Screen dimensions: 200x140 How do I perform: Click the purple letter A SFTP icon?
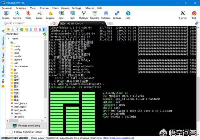40,29
